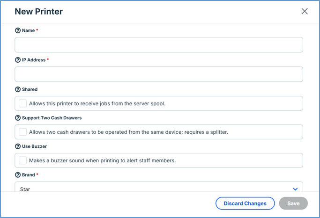The image size is (320, 218).
Task: Close the New Printer dialog
Action: click(305, 11)
